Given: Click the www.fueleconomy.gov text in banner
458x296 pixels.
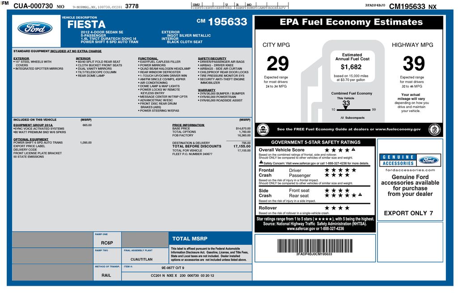Looking at the screenshot, I should pos(398,129).
